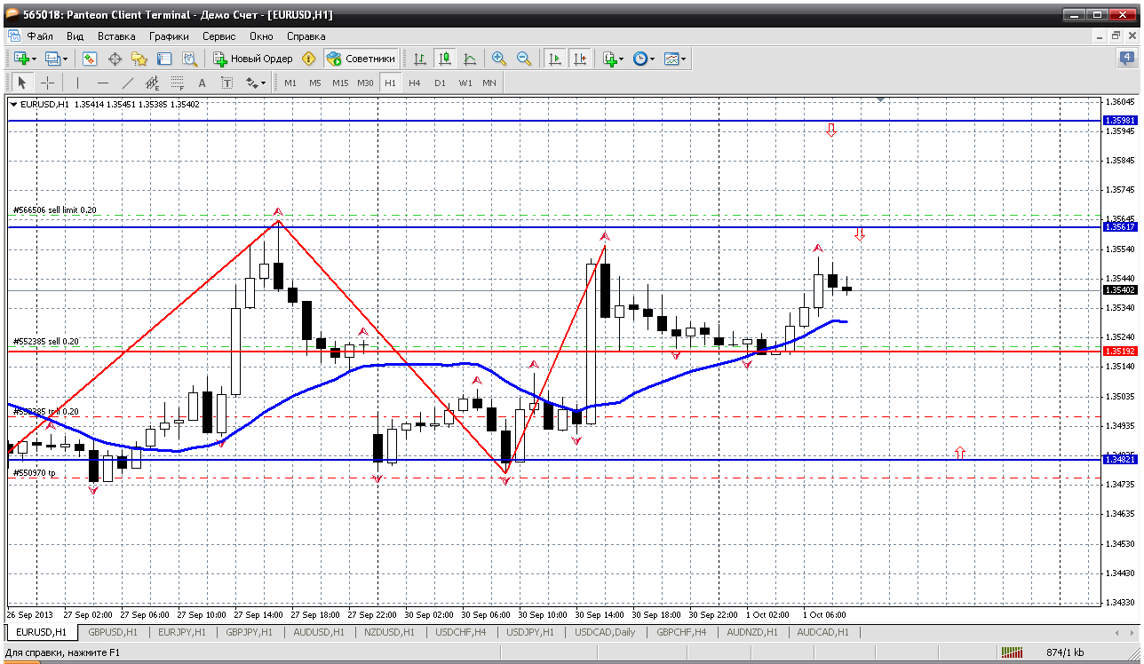Click the zoom in magnifier icon
The image size is (1144, 664).
[499, 59]
